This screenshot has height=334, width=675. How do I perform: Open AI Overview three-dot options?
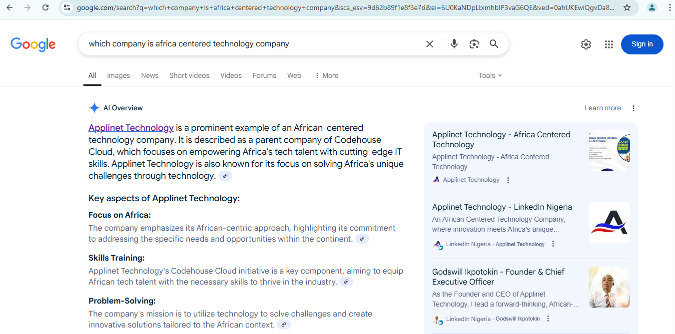pyautogui.click(x=634, y=108)
